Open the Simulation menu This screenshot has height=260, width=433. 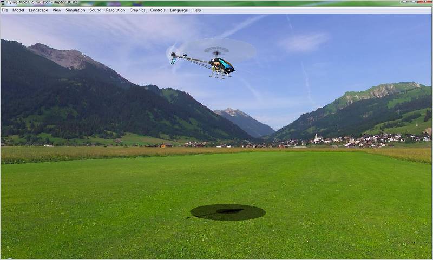tap(75, 10)
